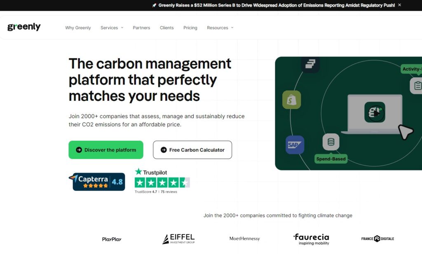Click the rocket icon in announcement banner
Viewport: 422px width, 254px height.
154,5
